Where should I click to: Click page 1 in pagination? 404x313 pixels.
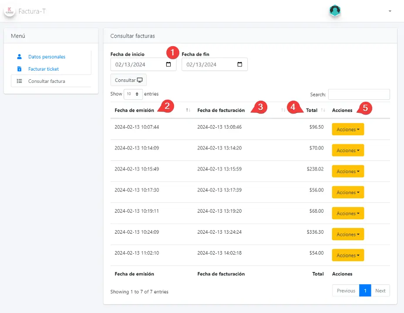pos(365,291)
